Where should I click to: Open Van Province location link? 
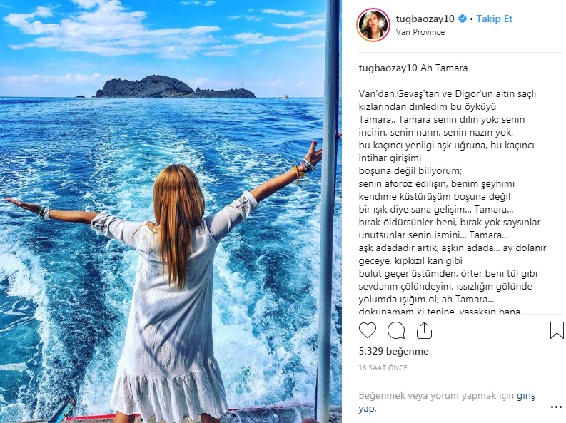(420, 32)
